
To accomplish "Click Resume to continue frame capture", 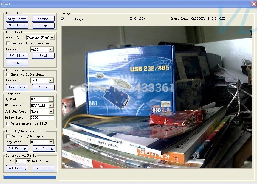I will [43, 18].
